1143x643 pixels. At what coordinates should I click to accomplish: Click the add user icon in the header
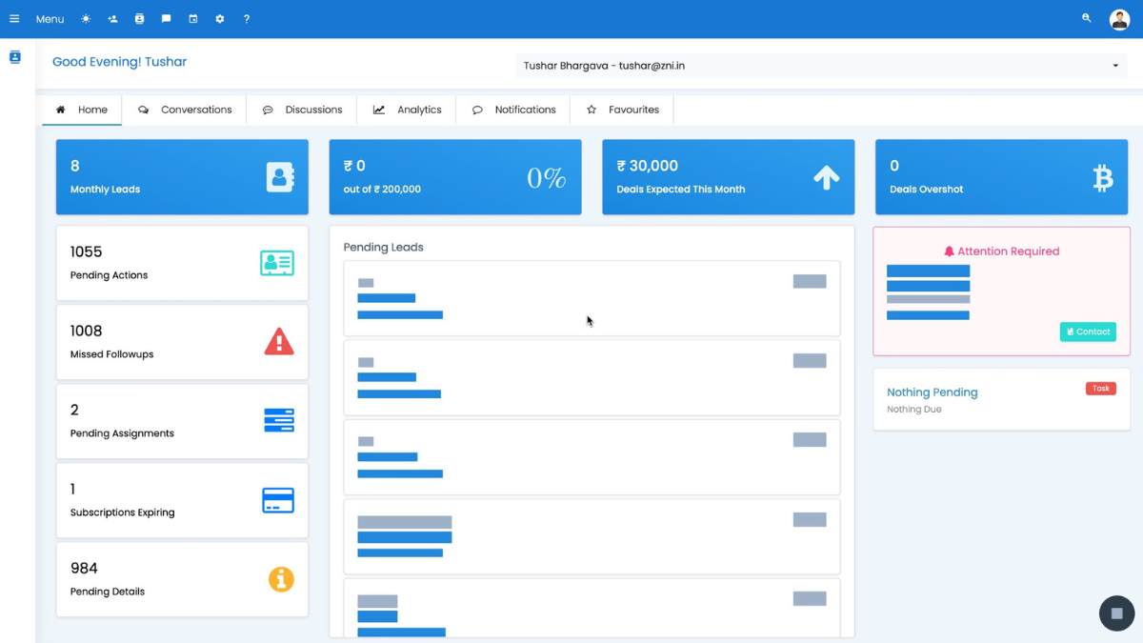113,18
